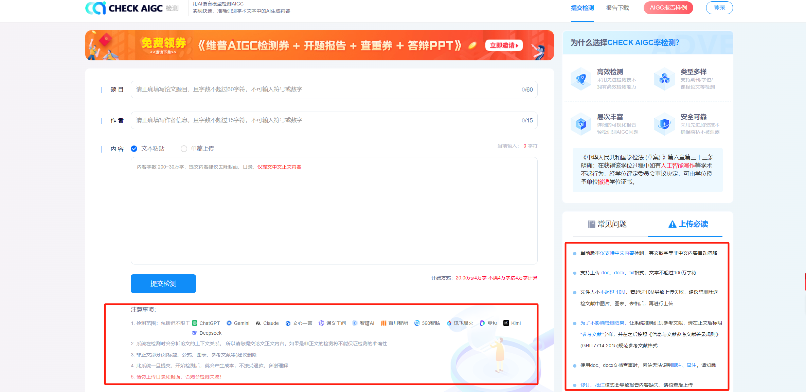The image size is (806, 392).
Task: Open the 提交检测 navigation tab
Action: pos(582,8)
